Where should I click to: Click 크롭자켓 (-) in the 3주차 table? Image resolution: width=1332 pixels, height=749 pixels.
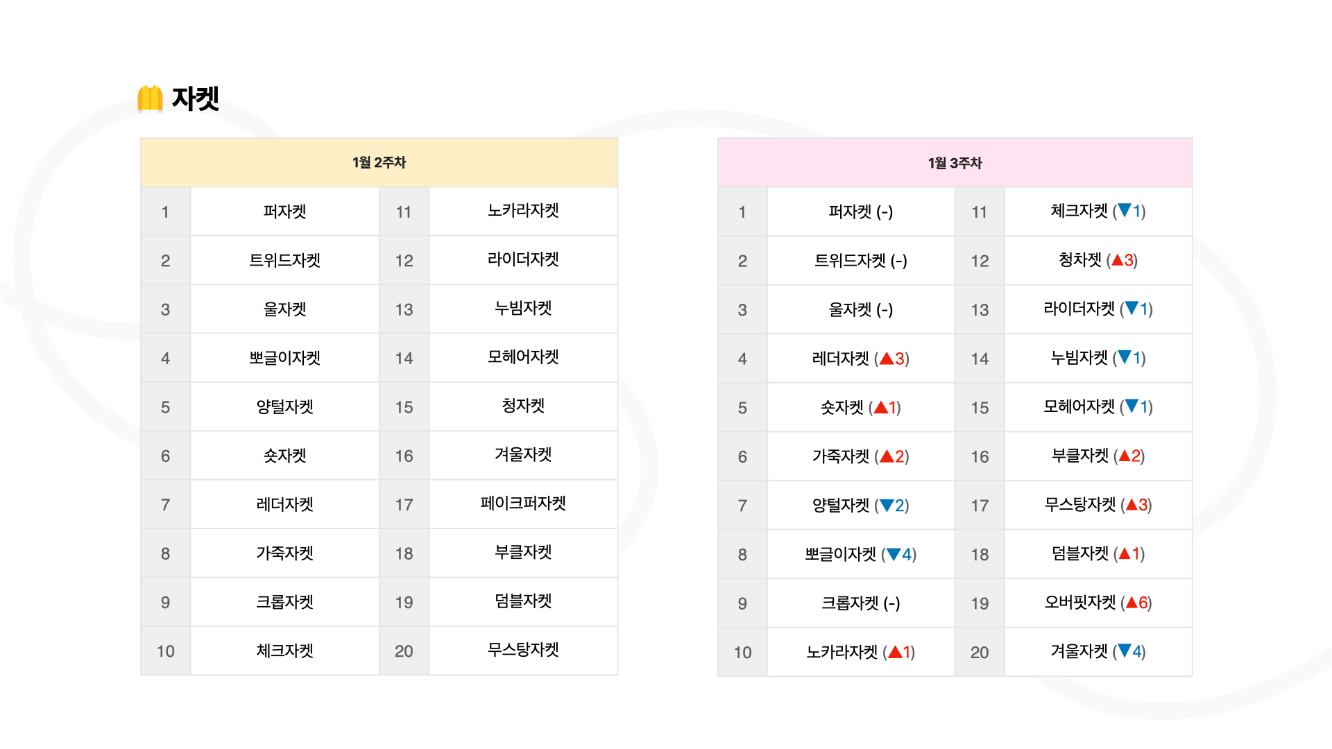tap(860, 603)
